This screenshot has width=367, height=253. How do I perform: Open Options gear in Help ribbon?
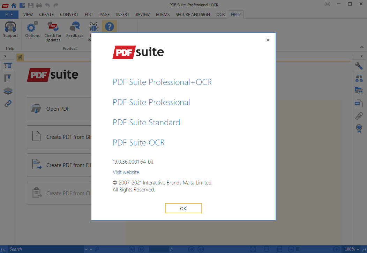coord(32,27)
